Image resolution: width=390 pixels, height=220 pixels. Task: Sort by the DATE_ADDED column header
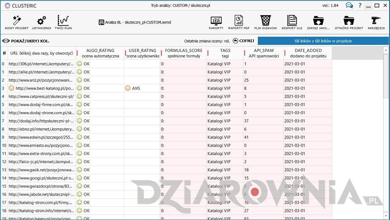(308, 53)
